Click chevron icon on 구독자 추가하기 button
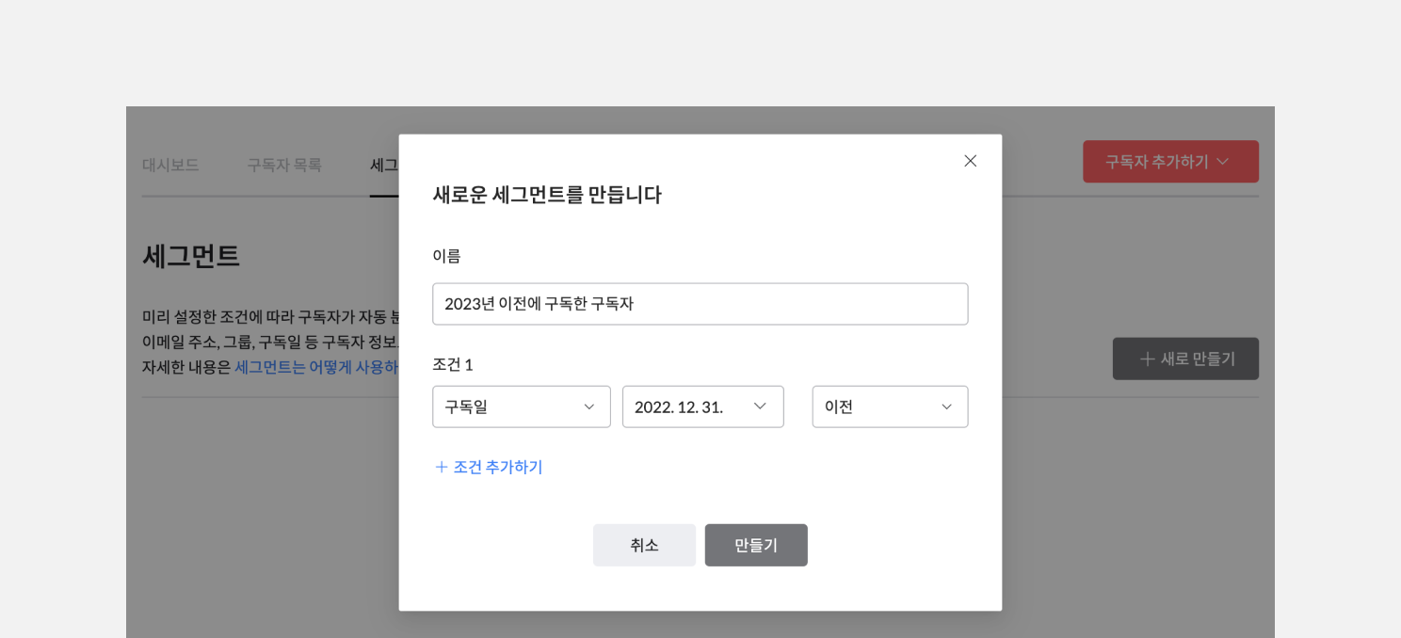 tap(1222, 162)
